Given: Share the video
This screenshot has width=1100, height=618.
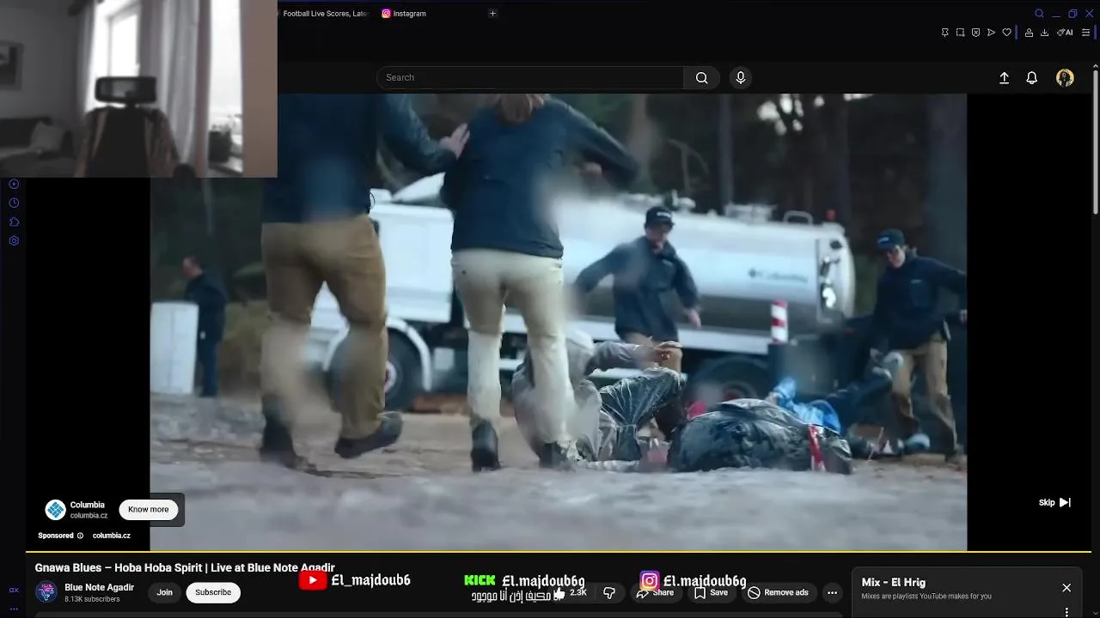Looking at the screenshot, I should (656, 592).
